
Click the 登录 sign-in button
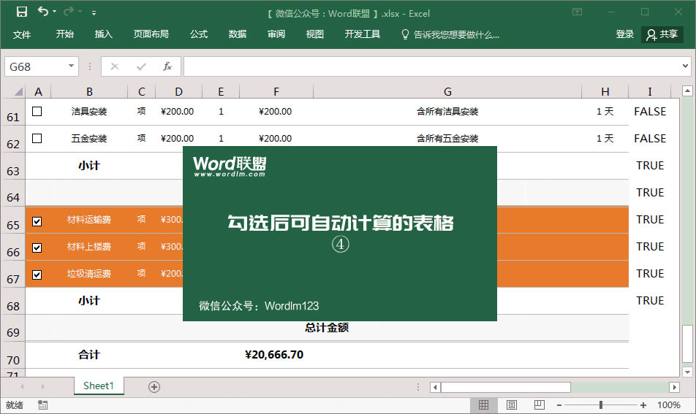625,34
